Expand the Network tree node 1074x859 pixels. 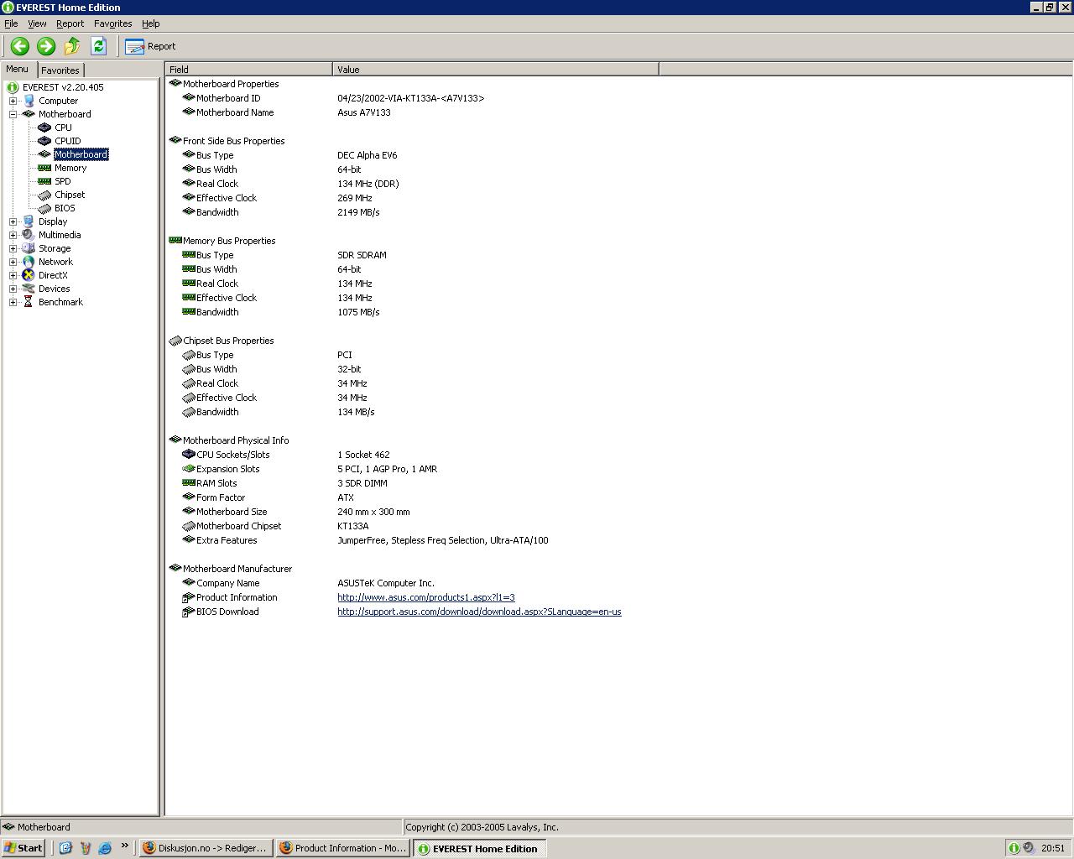click(x=13, y=262)
